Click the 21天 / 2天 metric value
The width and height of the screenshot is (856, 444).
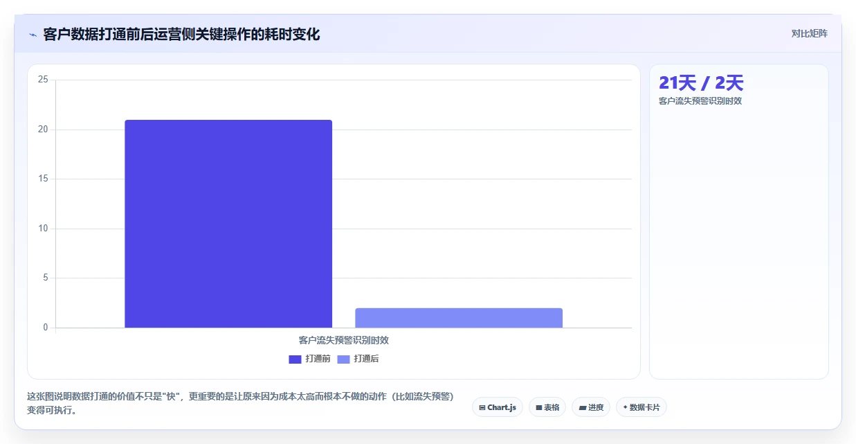(x=701, y=83)
